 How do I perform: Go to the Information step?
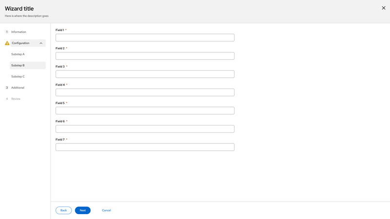point(19,32)
